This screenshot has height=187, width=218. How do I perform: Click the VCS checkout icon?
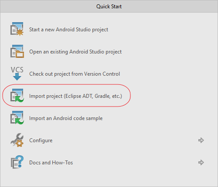click(x=17, y=73)
